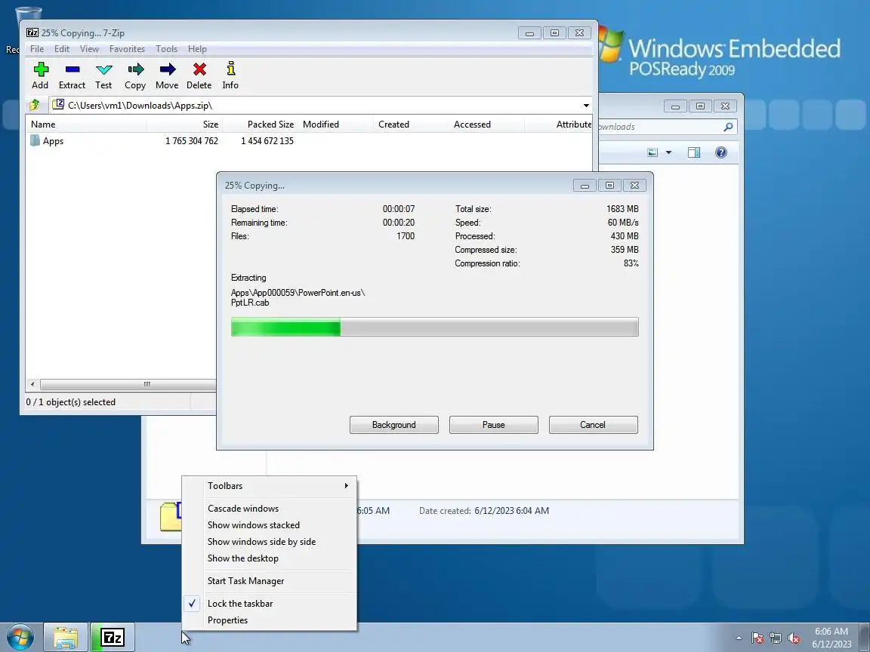
Task: Minimize the Copying progress dialog
Action: (x=585, y=185)
